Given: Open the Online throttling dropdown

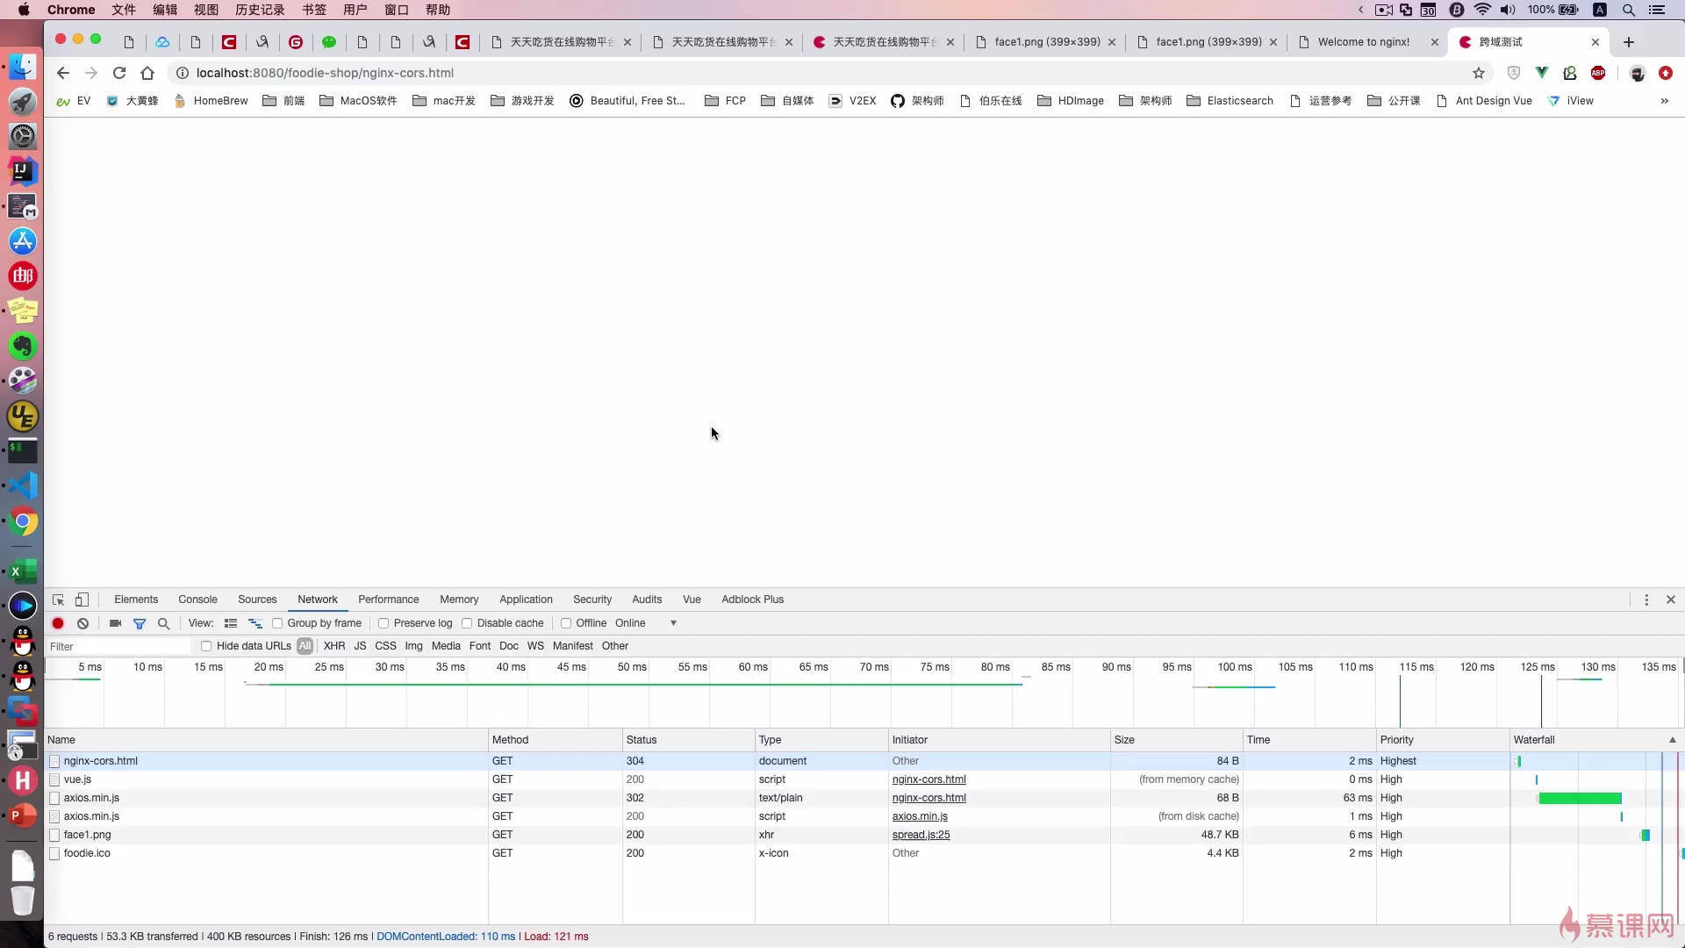Looking at the screenshot, I should (646, 623).
